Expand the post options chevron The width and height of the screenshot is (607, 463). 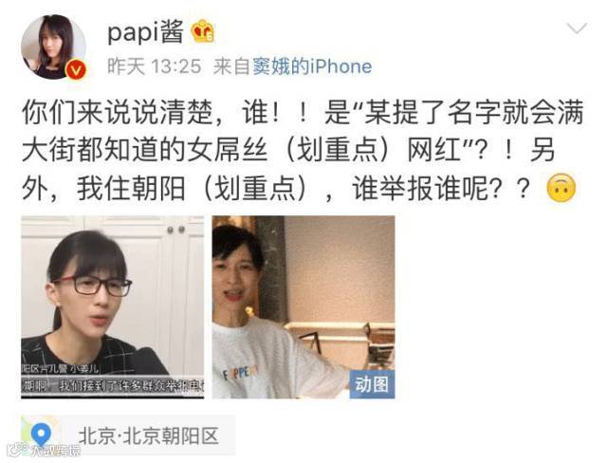pyautogui.click(x=577, y=28)
